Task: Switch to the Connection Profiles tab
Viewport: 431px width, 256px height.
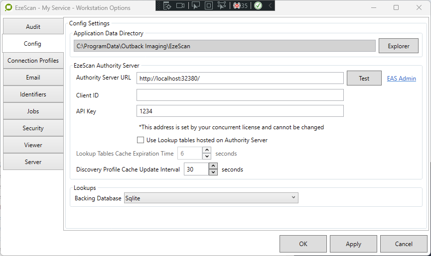Action: 33,61
